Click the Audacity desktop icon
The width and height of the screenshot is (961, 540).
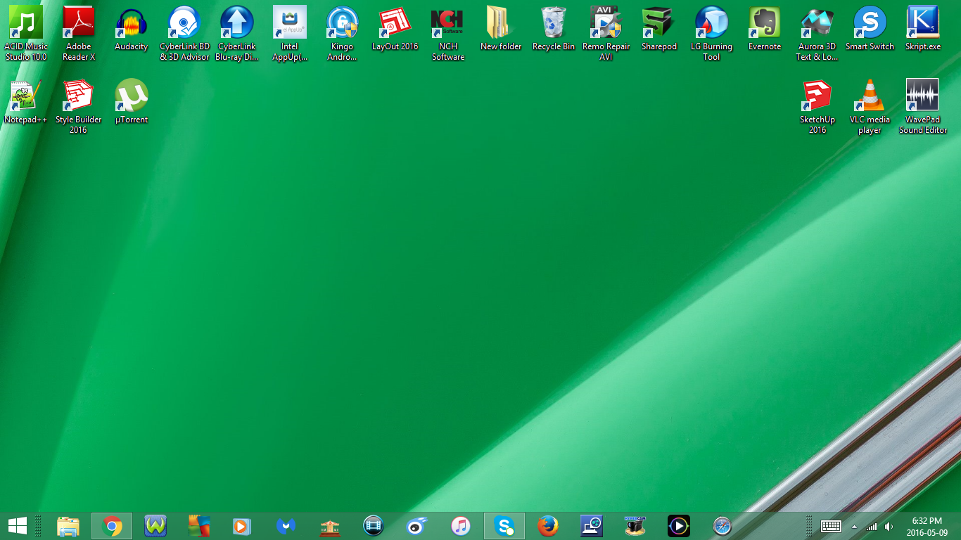coord(132,22)
